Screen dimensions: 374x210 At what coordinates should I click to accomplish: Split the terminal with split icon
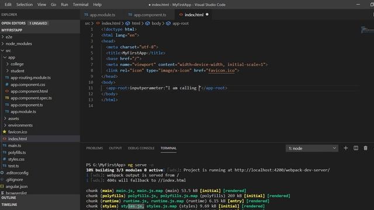pyautogui.click(x=356, y=148)
